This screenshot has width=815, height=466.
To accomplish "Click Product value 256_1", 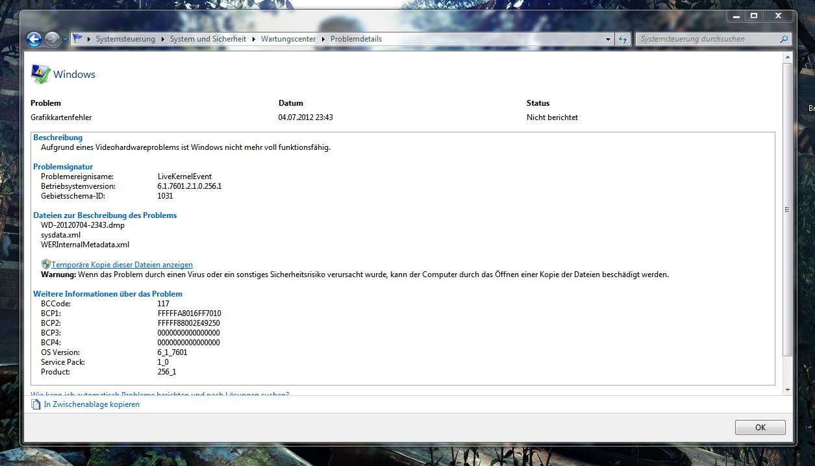I will (166, 372).
